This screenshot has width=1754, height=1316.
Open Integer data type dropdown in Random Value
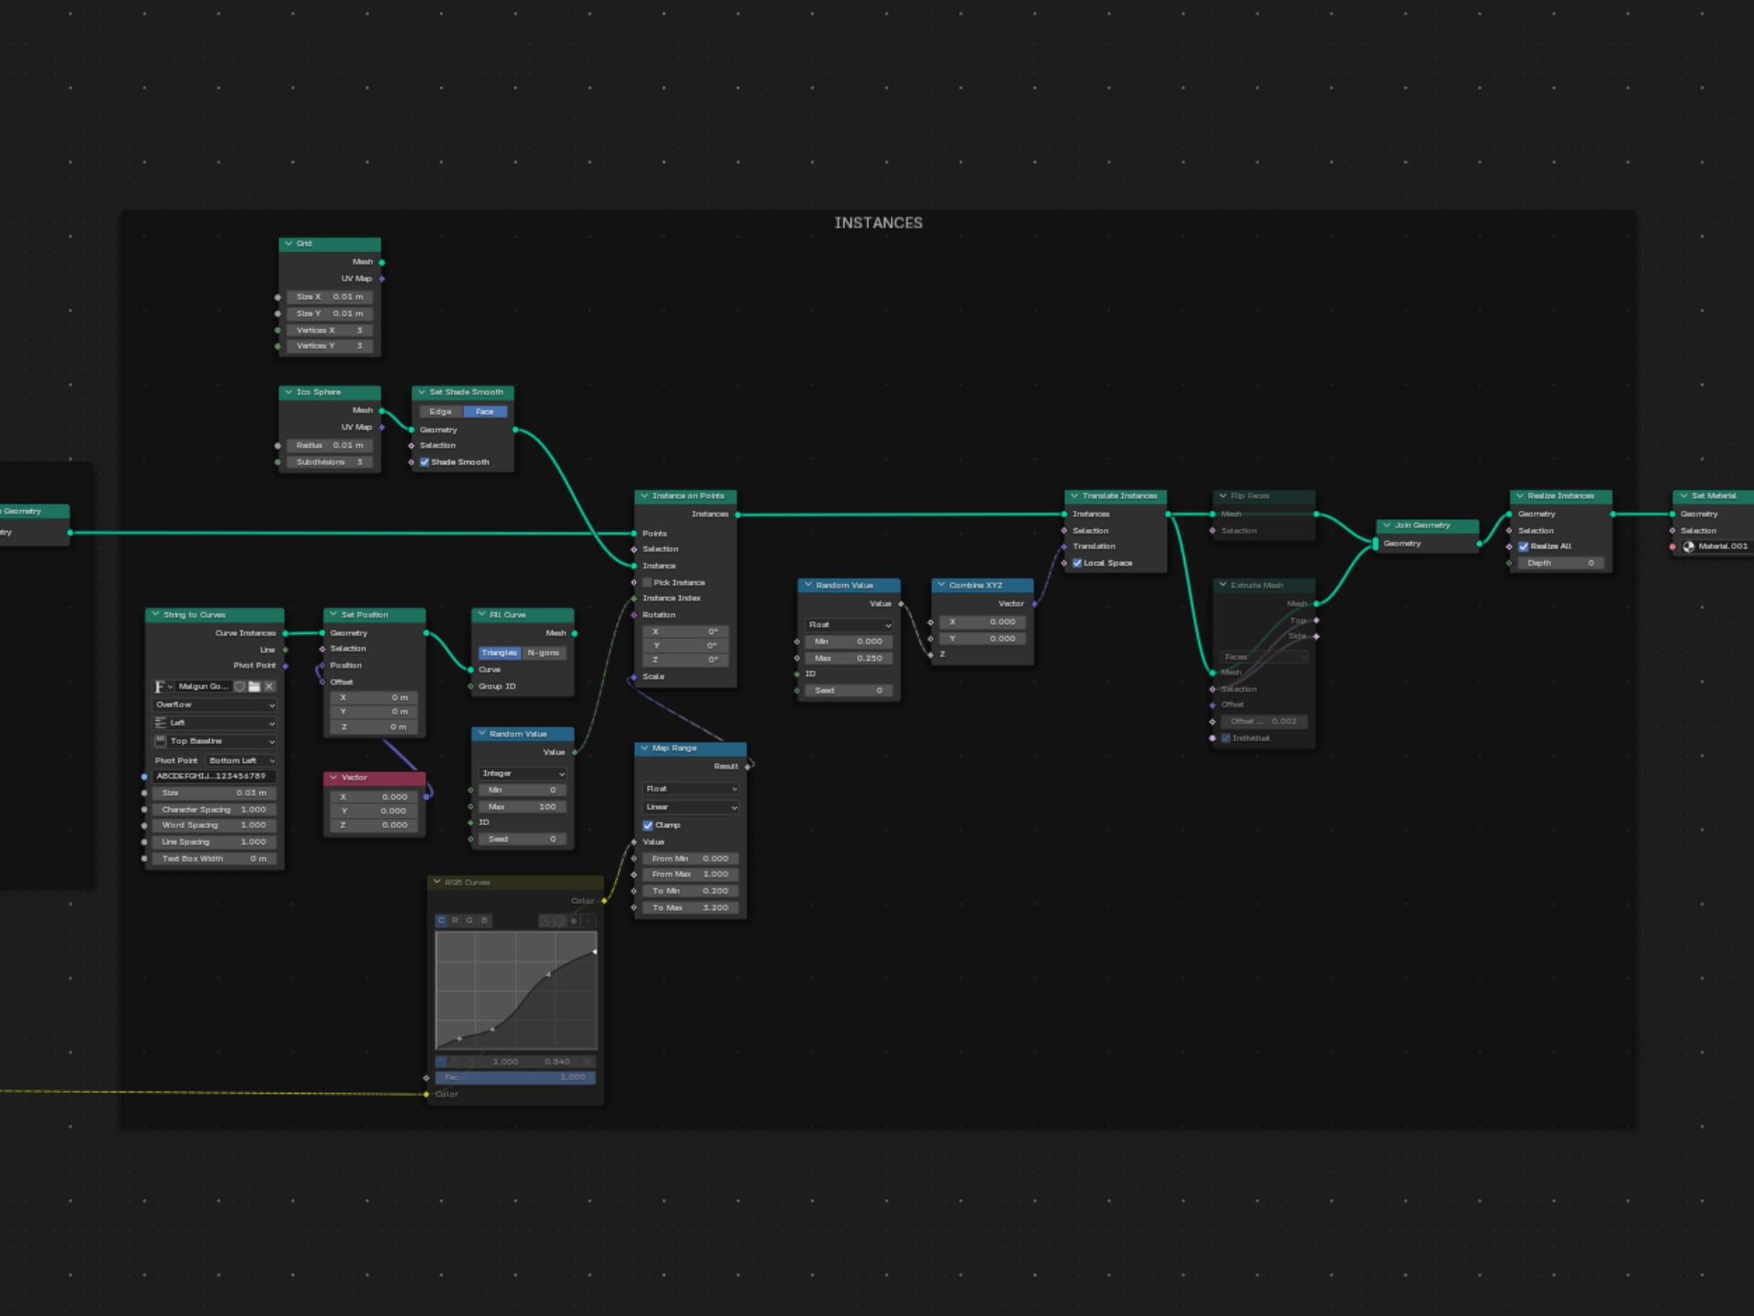tap(523, 773)
